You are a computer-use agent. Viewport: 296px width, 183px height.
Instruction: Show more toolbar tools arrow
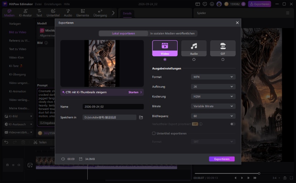113,13
